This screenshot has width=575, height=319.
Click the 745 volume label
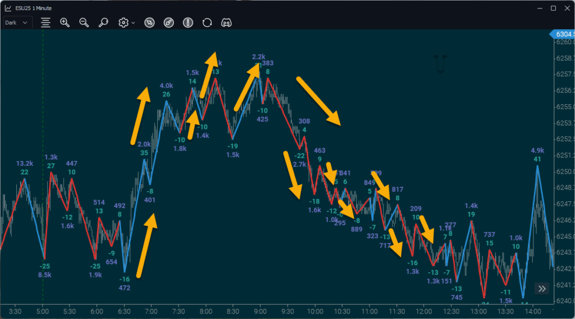(457, 297)
